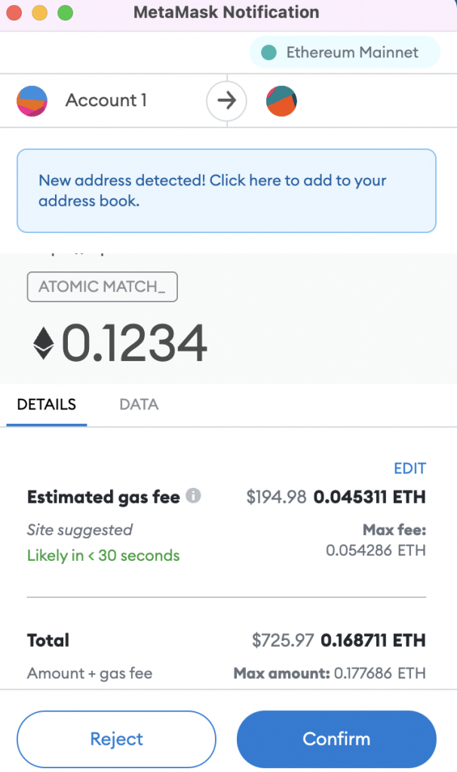Open the Ethereum Mainnet network selector

point(344,52)
